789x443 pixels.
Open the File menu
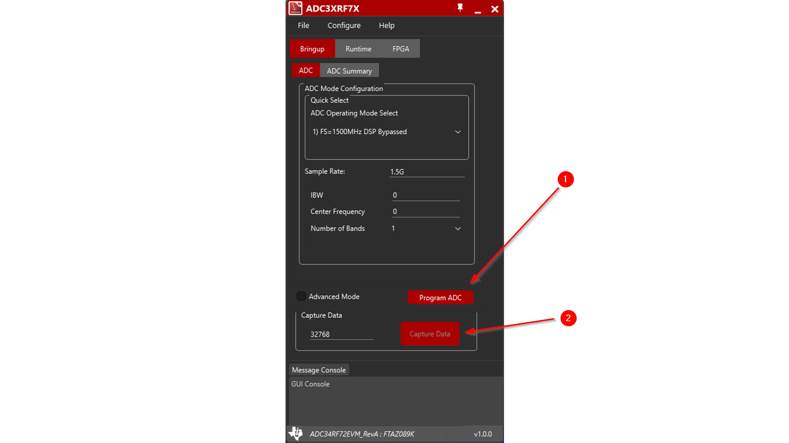coord(303,25)
